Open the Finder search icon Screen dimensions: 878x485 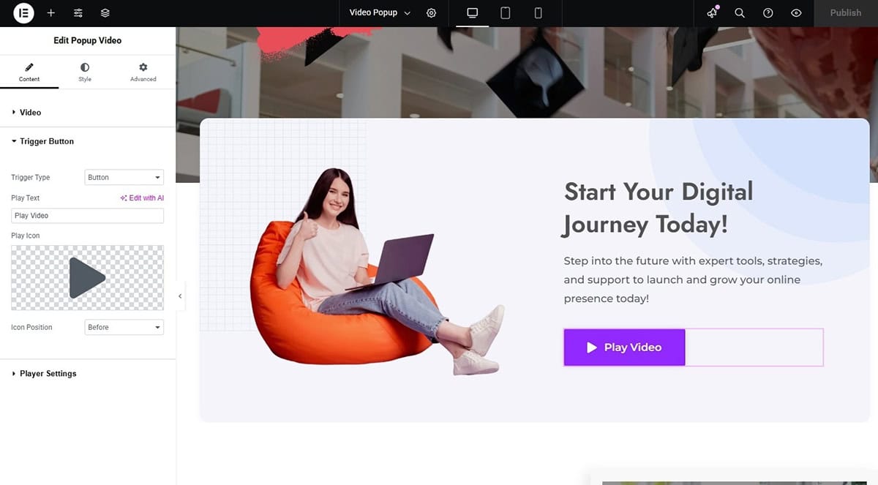click(740, 13)
